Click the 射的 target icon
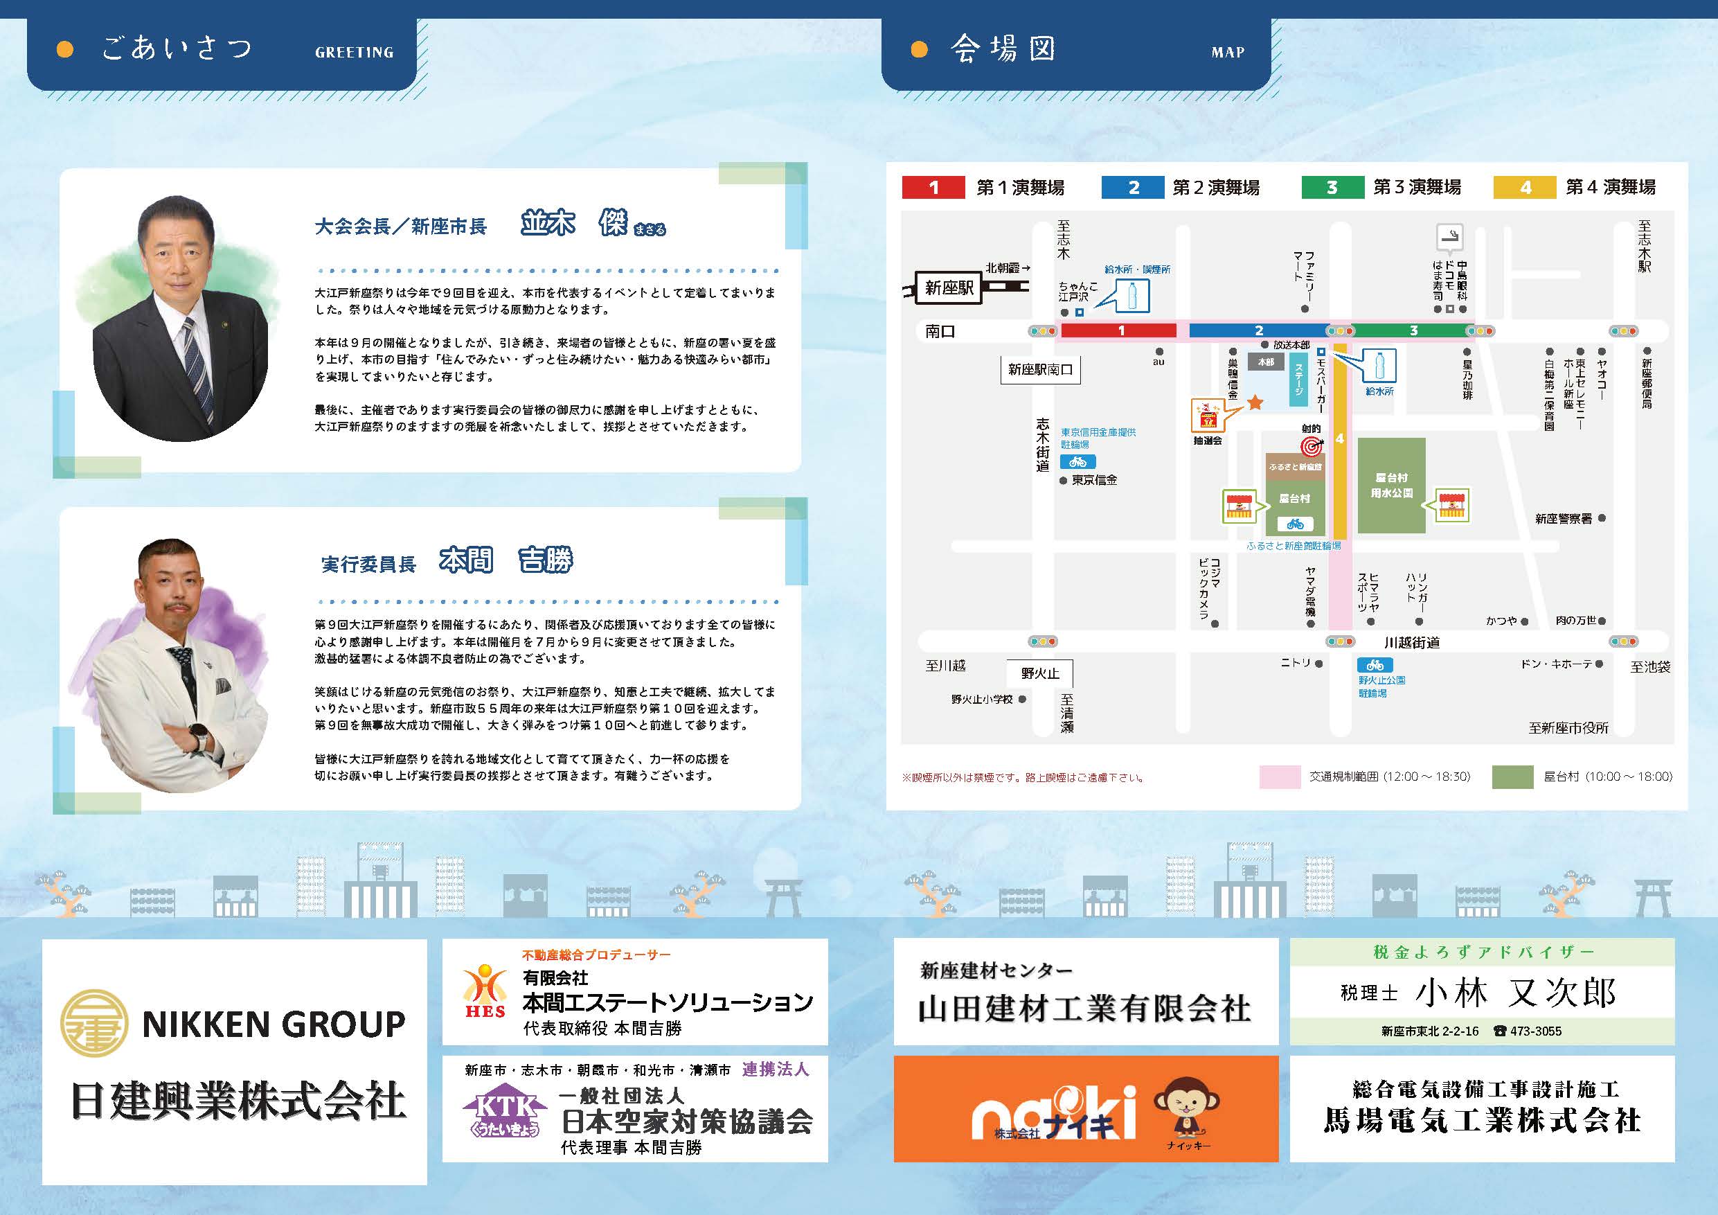 point(1311,447)
